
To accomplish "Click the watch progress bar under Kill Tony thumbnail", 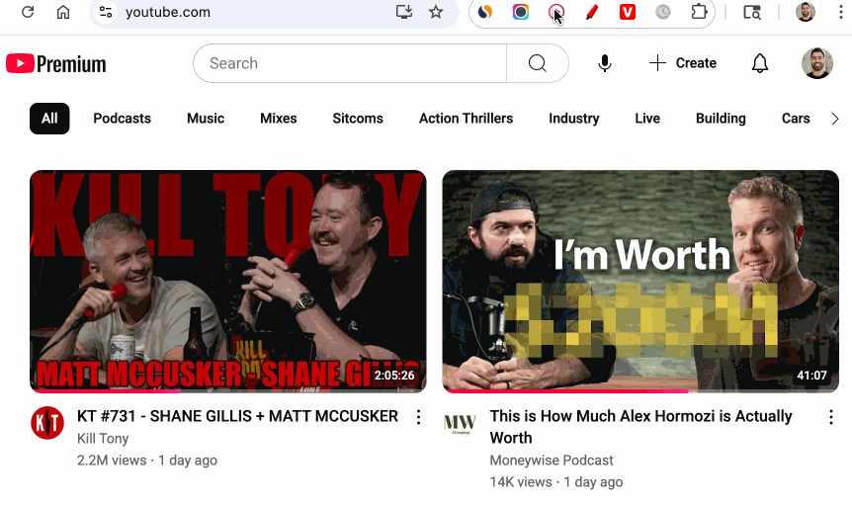I will point(227,390).
